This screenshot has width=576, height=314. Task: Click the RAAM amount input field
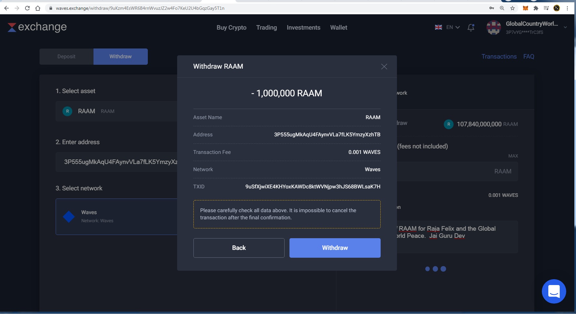(457, 171)
